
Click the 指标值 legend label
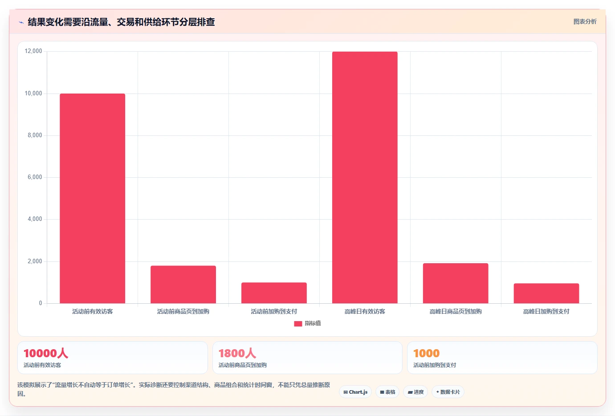313,323
